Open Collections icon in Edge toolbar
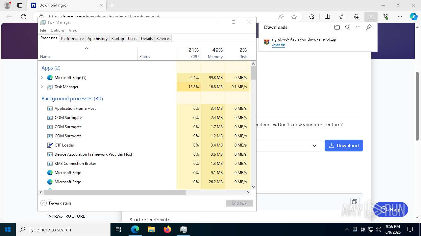 pyautogui.click(x=357, y=17)
